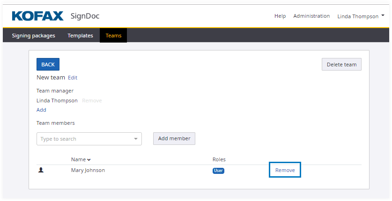Go to Administration
This screenshot has height=201, width=392.
click(311, 16)
